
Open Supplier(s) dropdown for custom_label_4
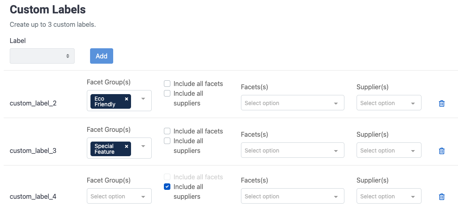[x=389, y=196]
